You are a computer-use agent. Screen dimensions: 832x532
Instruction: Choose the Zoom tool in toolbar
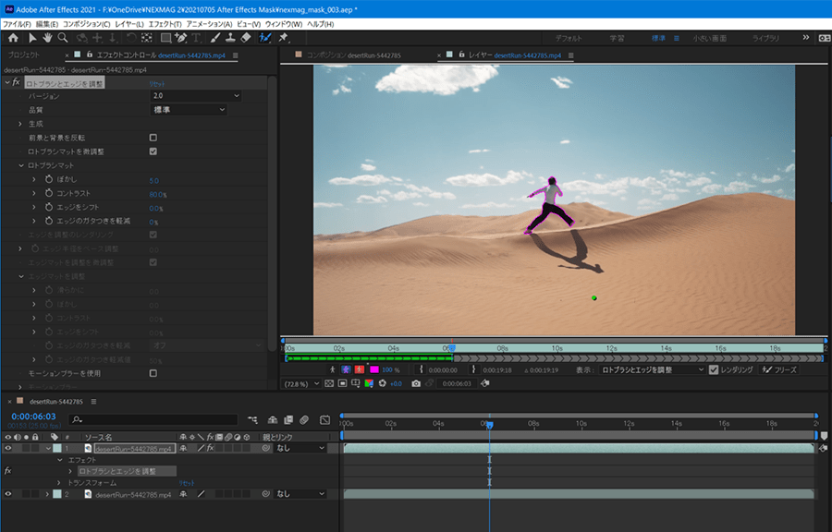coord(63,38)
